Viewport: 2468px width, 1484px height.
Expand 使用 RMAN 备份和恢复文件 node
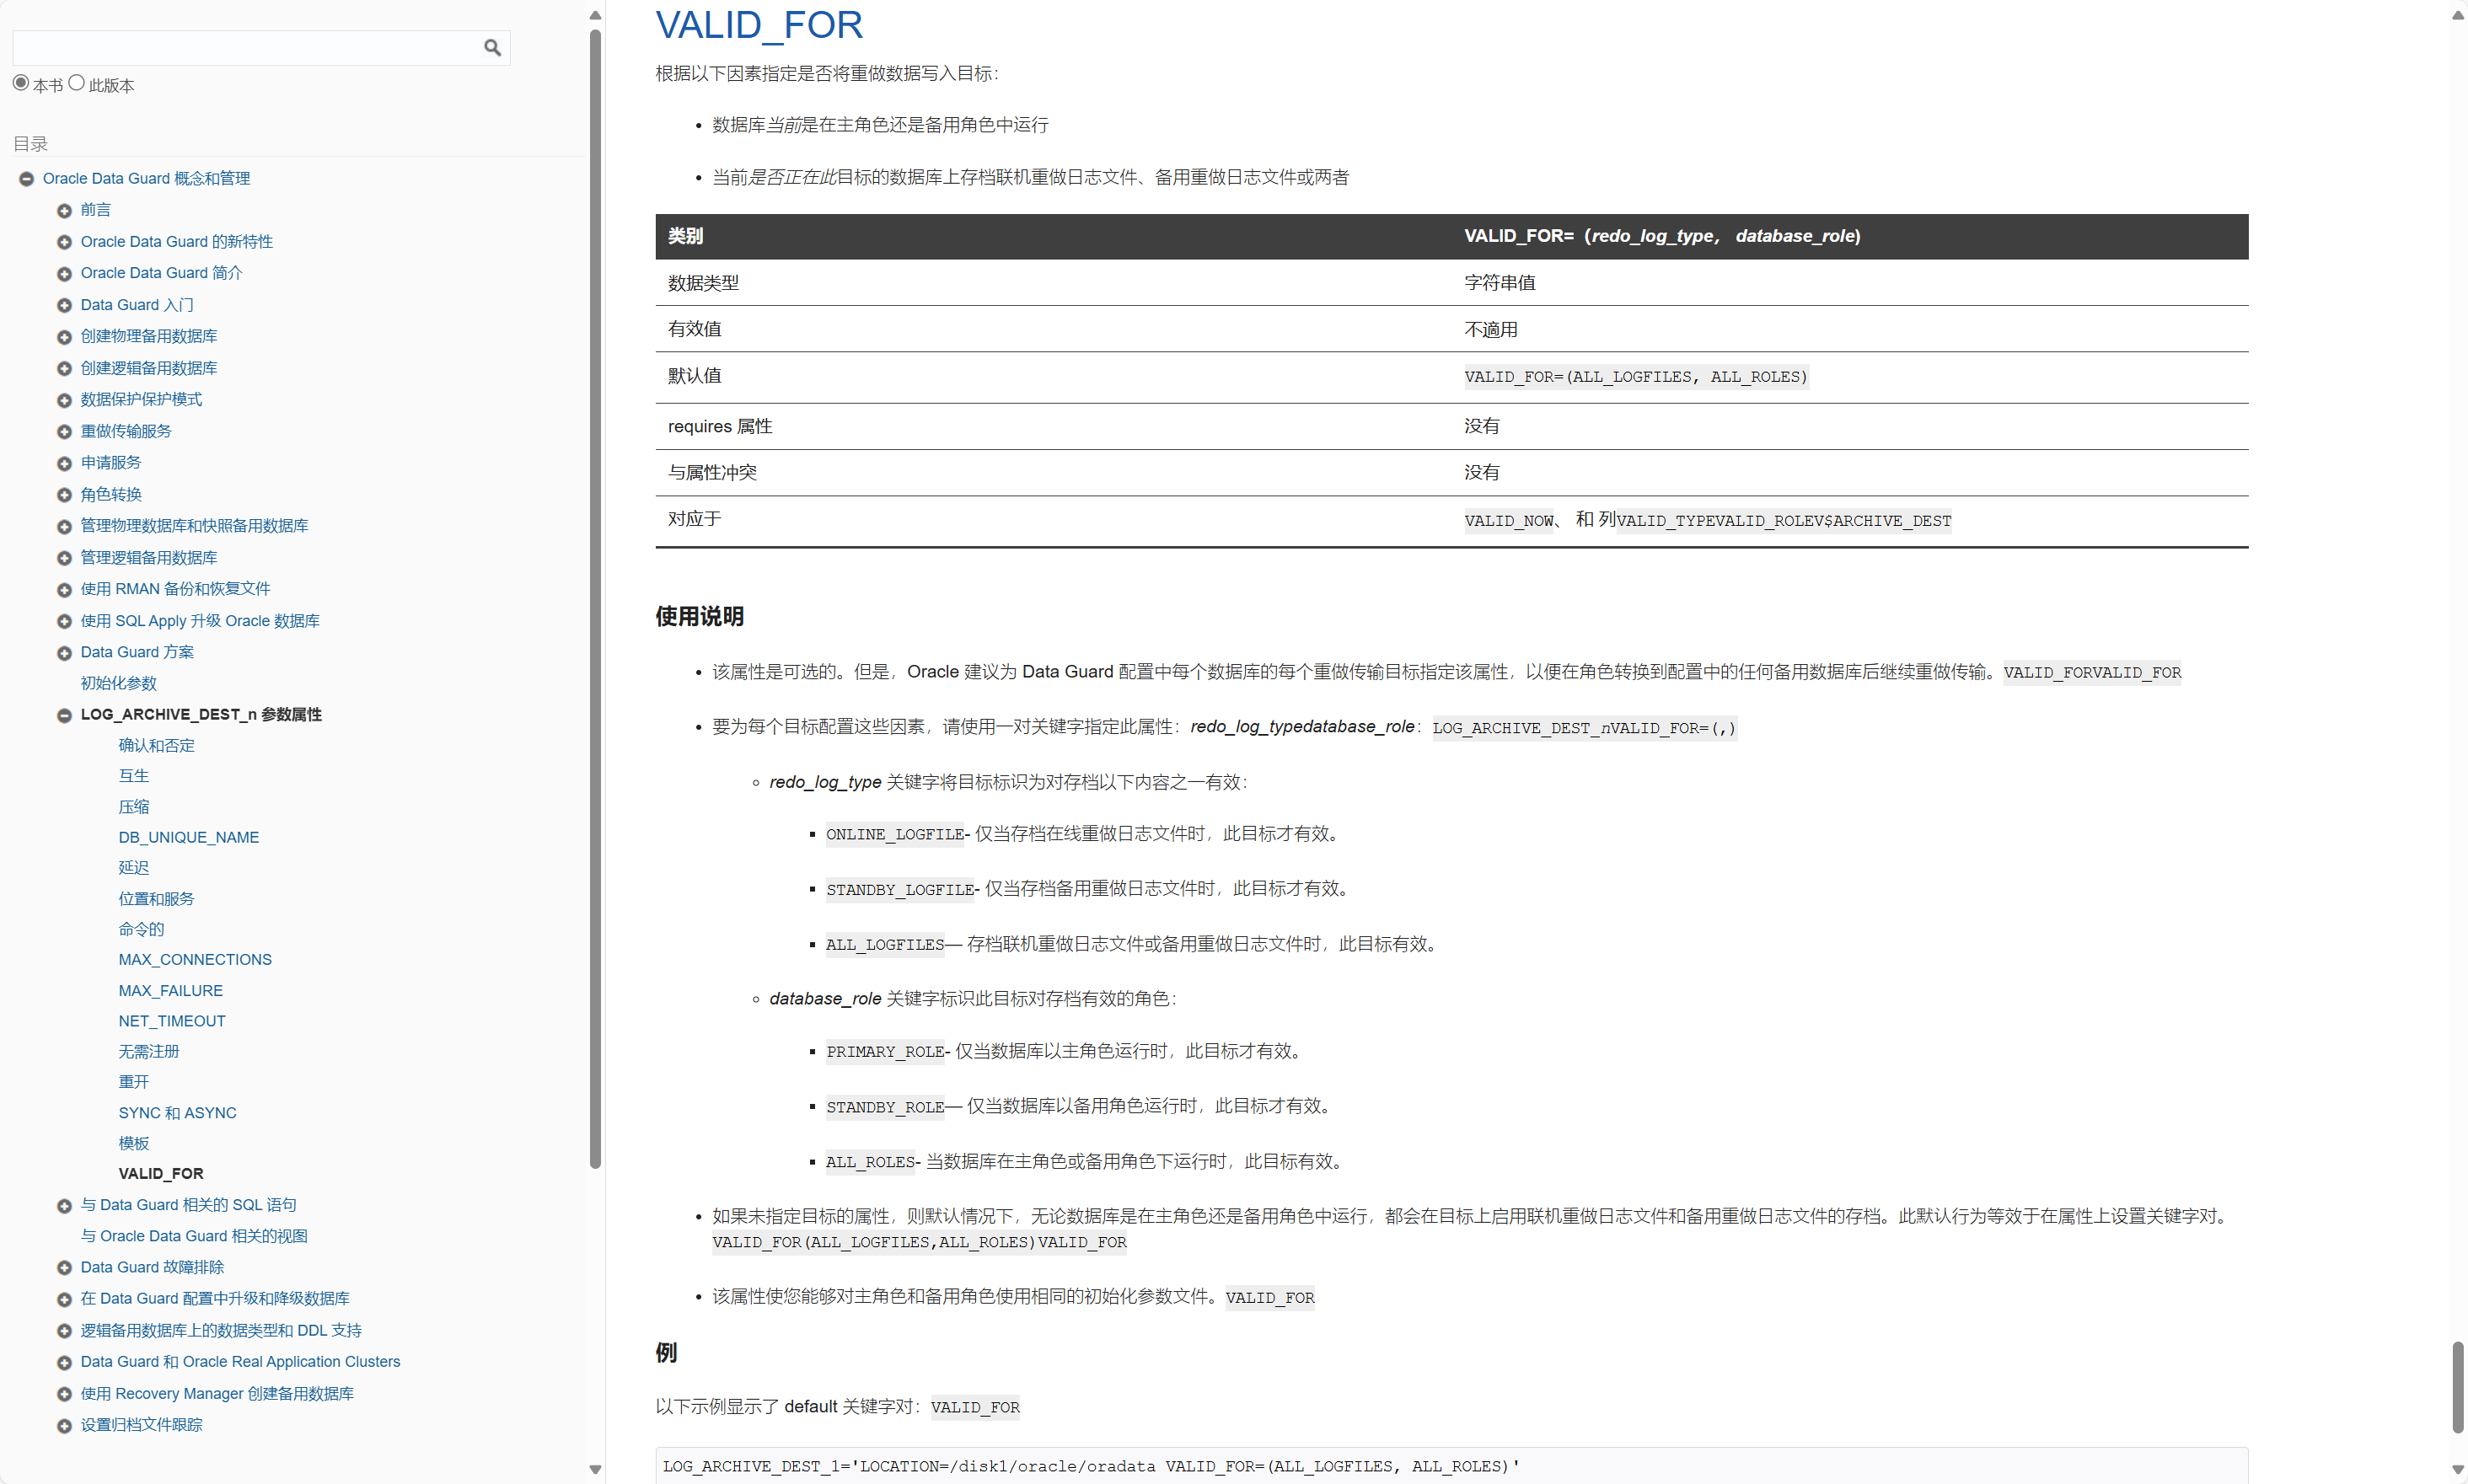pos(64,590)
